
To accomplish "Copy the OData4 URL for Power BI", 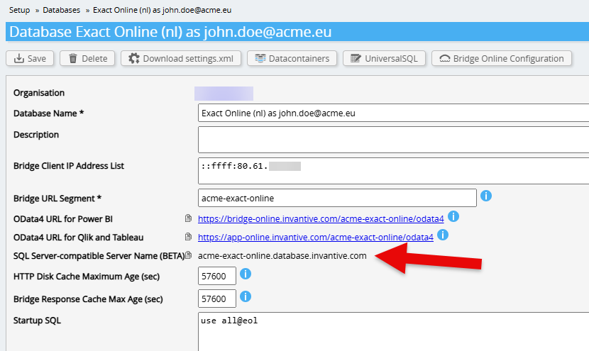I will pyautogui.click(x=188, y=218).
